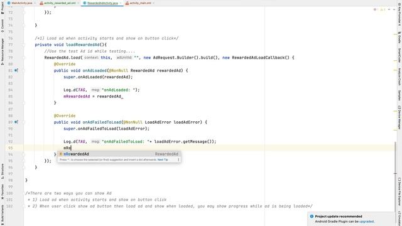Open the Analyze Crash side panel
This screenshot has height=226, width=402.
(x=399, y=77)
